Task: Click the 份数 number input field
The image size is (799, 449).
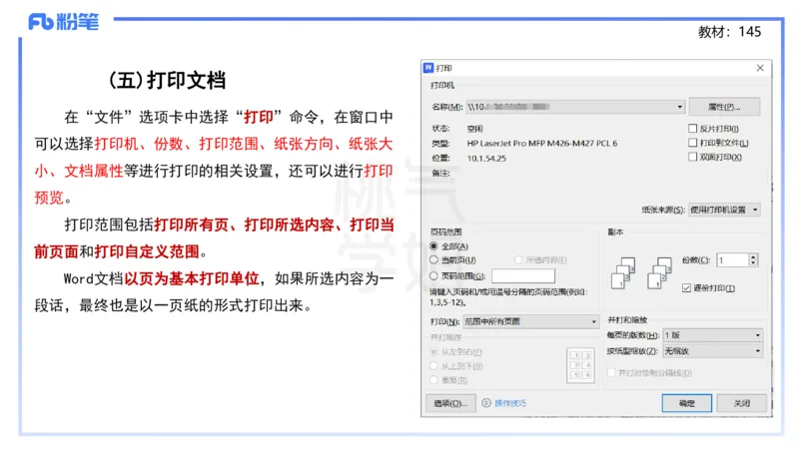Action: 732,260
